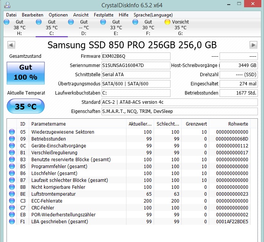Click the Eingeschaltet value 274 mal
This screenshot has height=242, width=264.
coord(239,84)
